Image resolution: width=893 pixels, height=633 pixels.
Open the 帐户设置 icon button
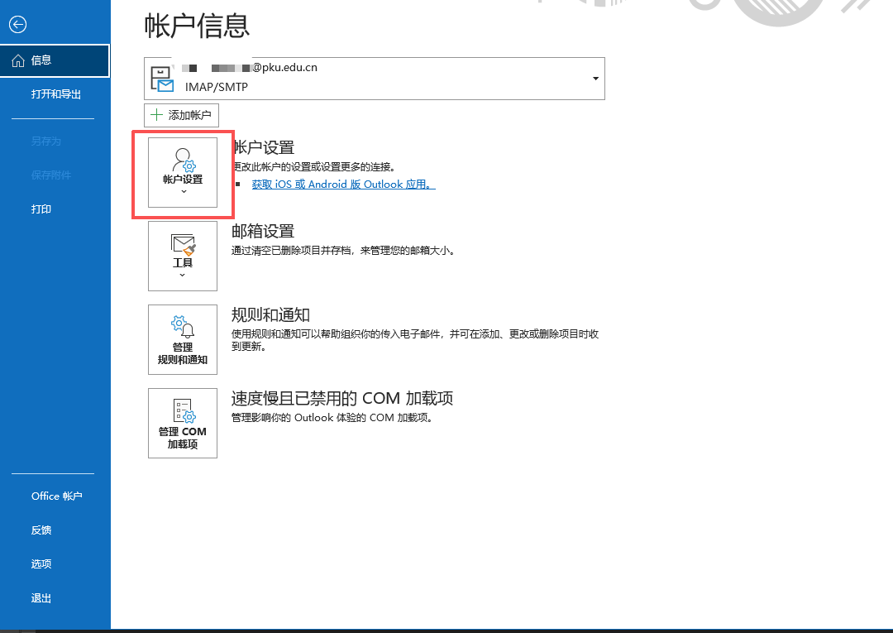tap(183, 160)
